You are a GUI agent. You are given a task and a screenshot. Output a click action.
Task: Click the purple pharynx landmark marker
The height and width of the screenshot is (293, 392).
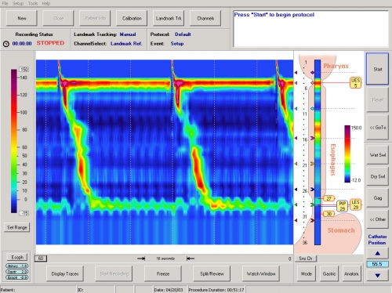click(x=312, y=72)
